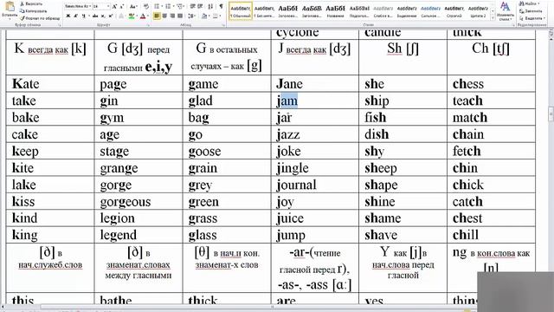This screenshot has width=554, height=312.
Task: Toggle strikethrough formatting
Action: pyautogui.click(x=95, y=16)
